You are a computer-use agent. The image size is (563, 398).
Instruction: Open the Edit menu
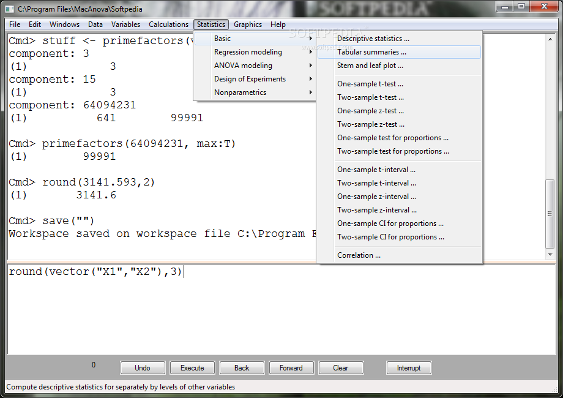click(x=35, y=24)
